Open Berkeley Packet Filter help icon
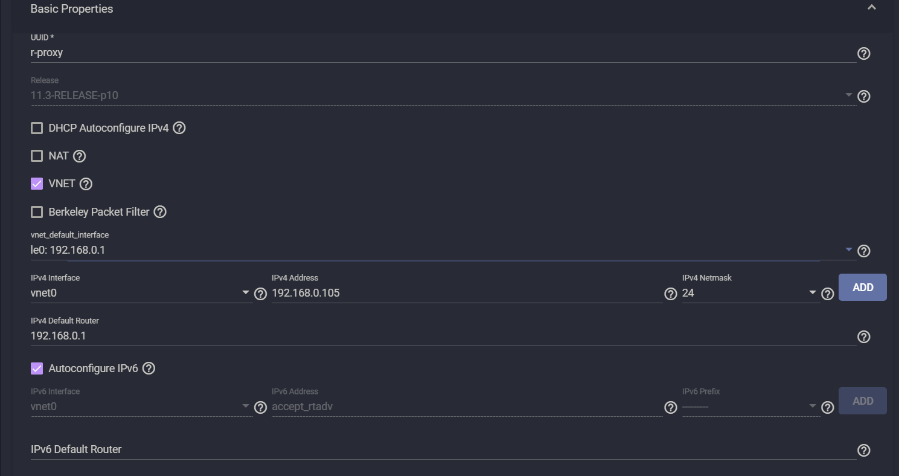899x476 pixels. (x=160, y=212)
